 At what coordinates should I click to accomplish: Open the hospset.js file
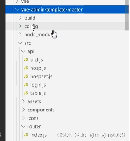tap(41, 77)
